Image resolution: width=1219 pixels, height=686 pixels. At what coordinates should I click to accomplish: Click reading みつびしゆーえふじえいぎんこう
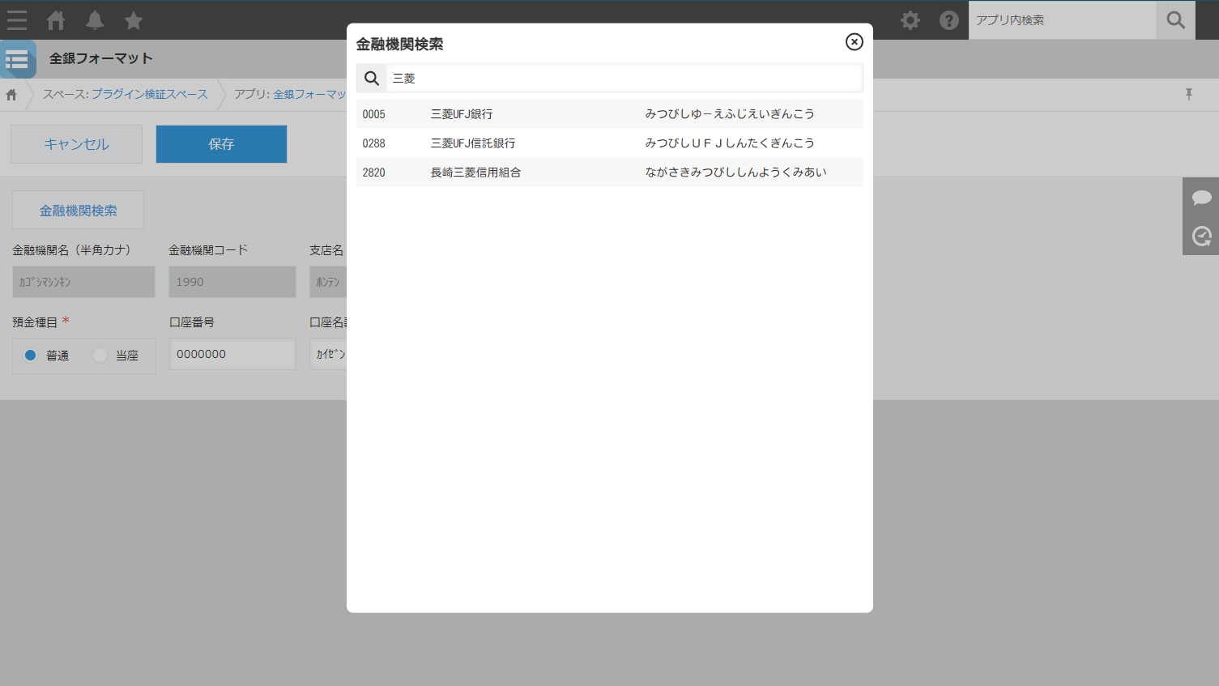coord(730,114)
